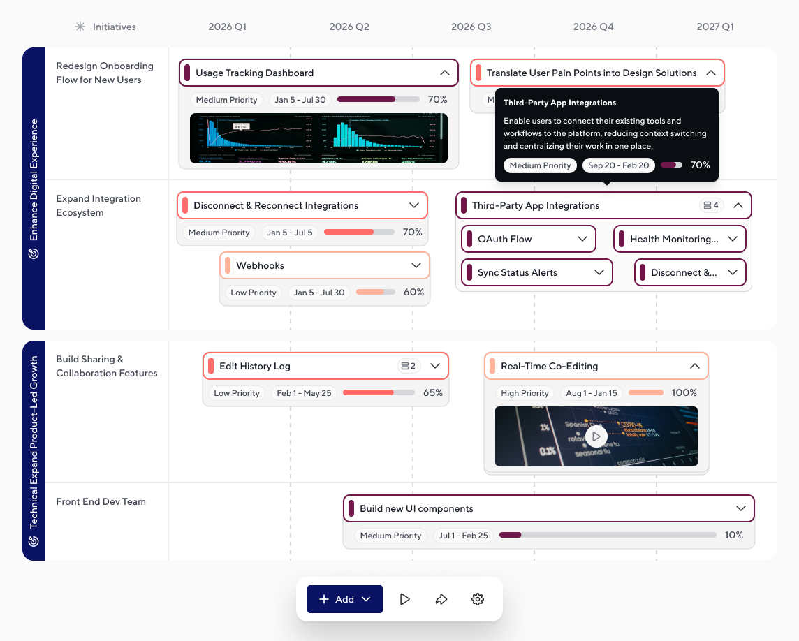Select Build Sharing & Collaboration Features row

pos(106,366)
